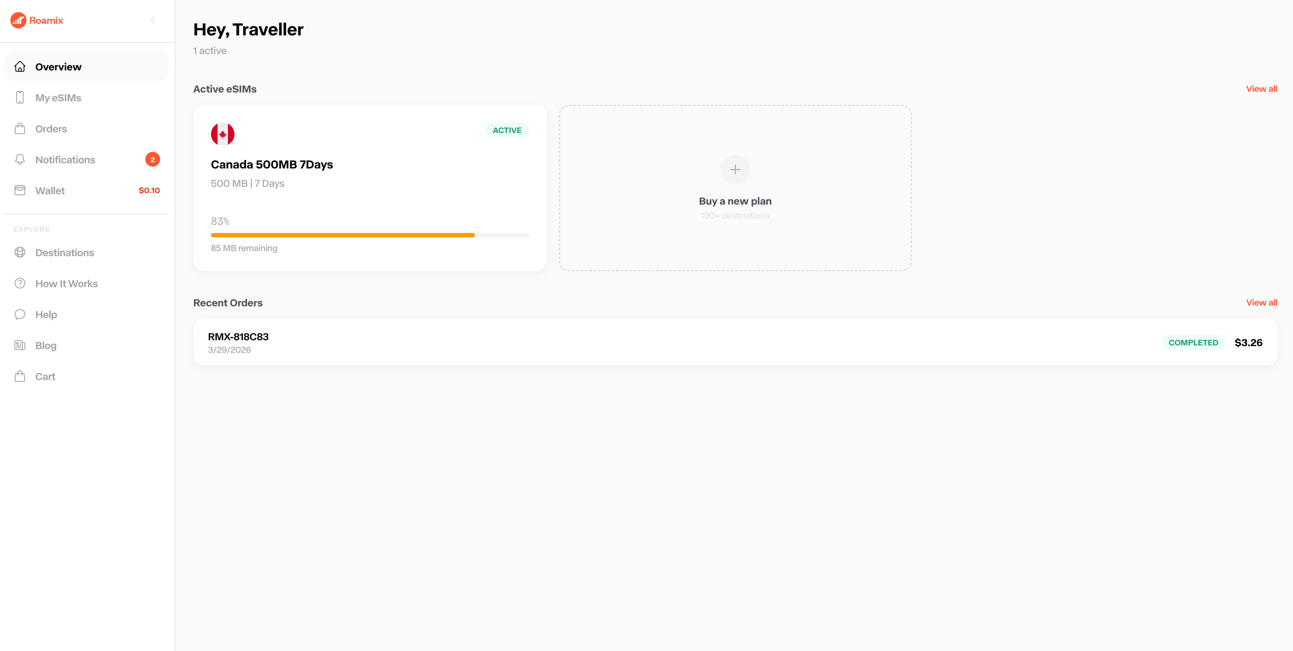Open How It Works question icon
The width and height of the screenshot is (1293, 651).
20,283
